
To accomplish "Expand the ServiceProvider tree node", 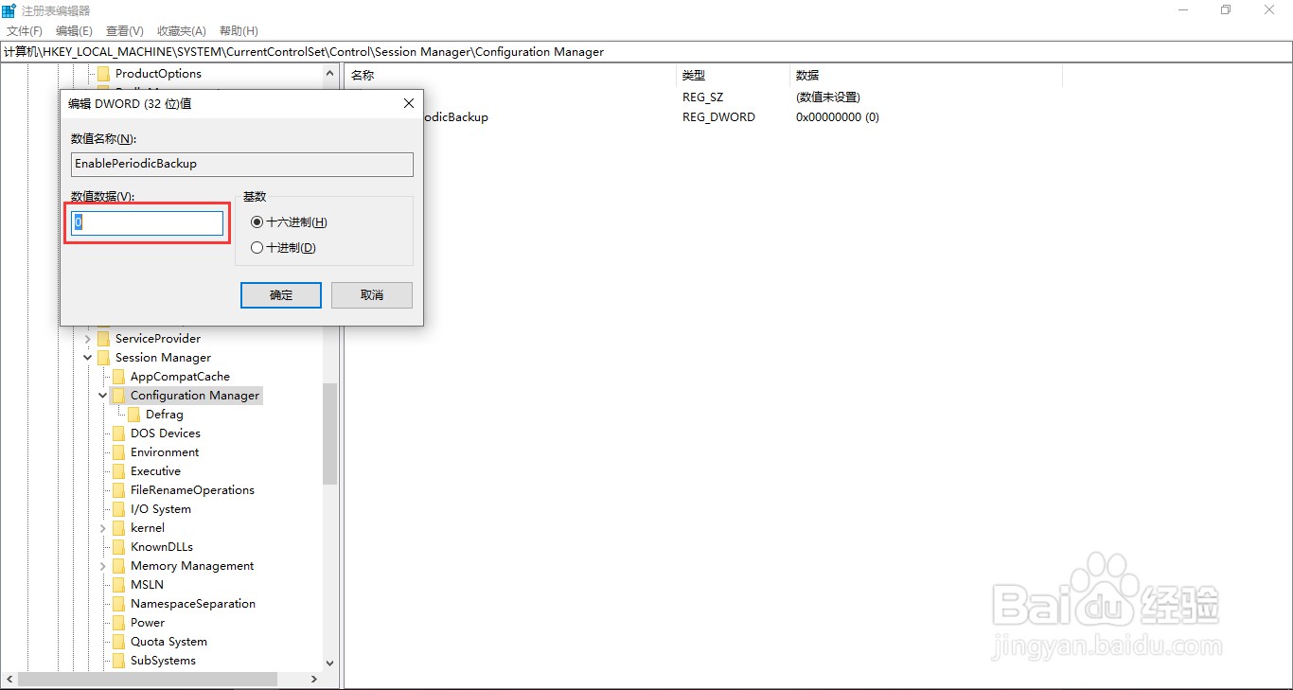I will 88,339.
